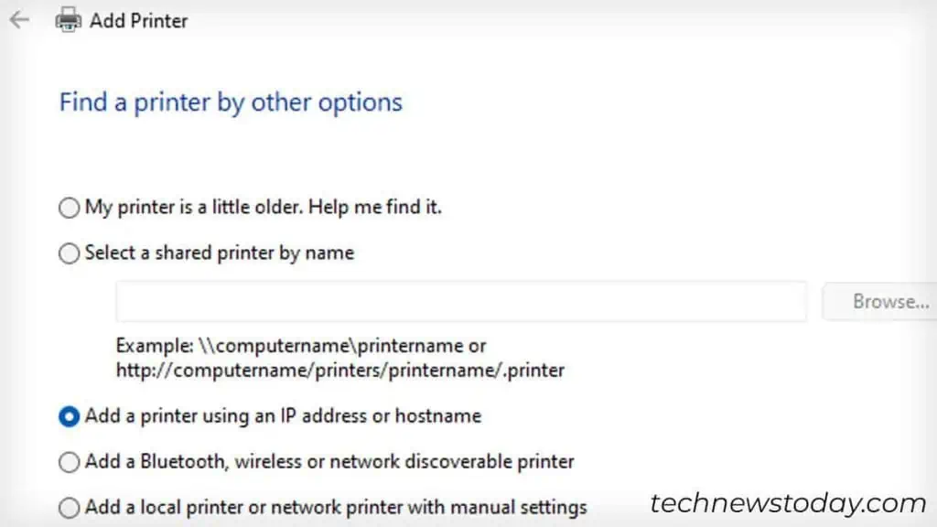Pick the Bluetooth, wireless or network discoverable printer option
The image size is (937, 527).
click(x=69, y=462)
